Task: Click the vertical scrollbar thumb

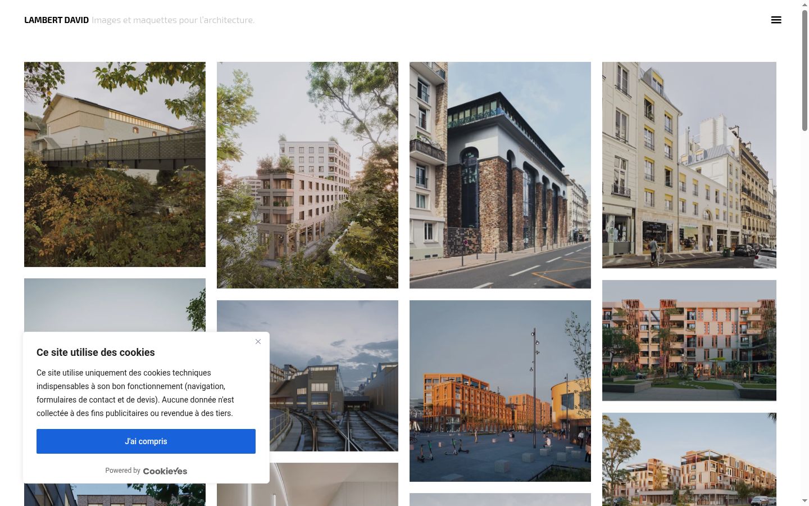Action: pos(805,70)
